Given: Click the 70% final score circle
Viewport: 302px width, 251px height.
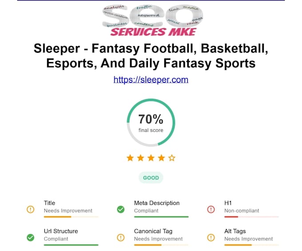Looking at the screenshot, I should click(151, 123).
